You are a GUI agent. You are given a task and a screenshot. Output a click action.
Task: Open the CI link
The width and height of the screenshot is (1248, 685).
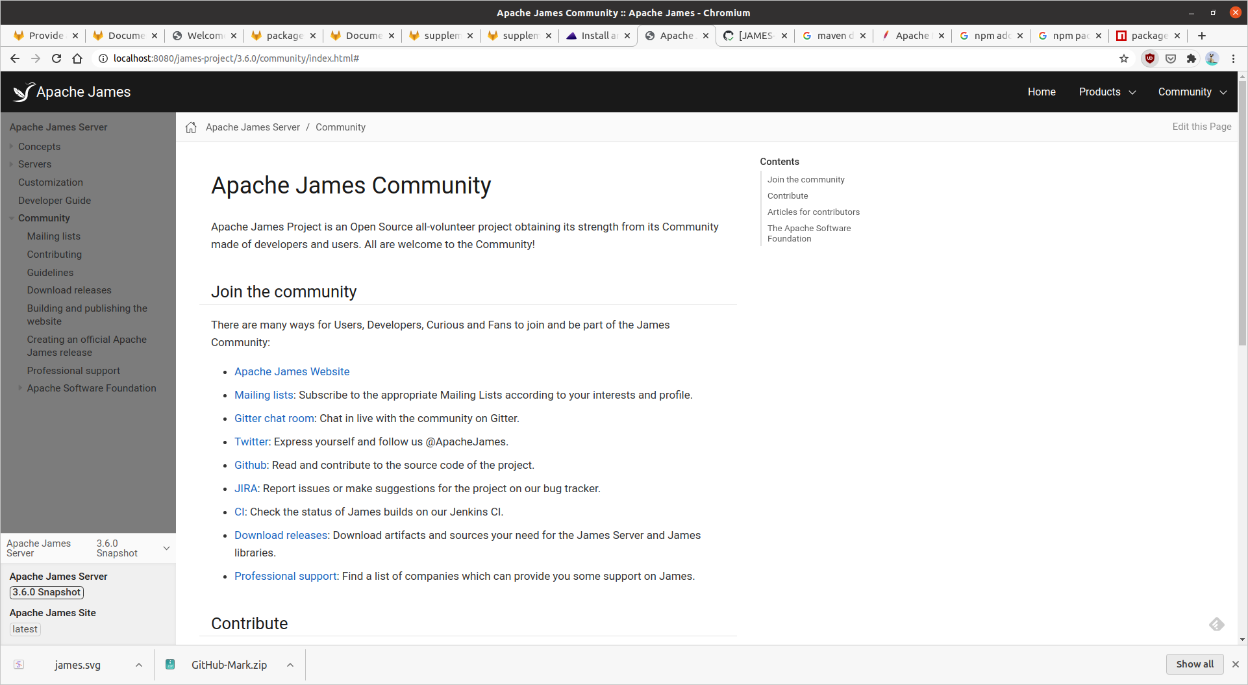tap(240, 512)
